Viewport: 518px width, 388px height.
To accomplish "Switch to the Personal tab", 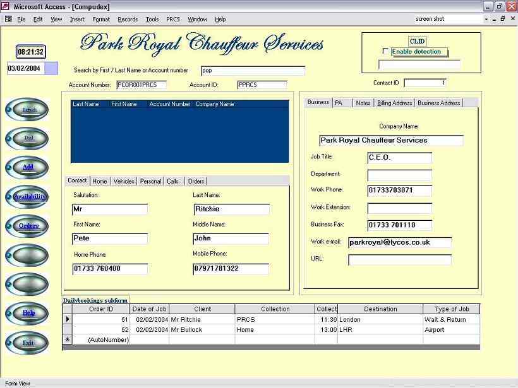I will [x=150, y=181].
